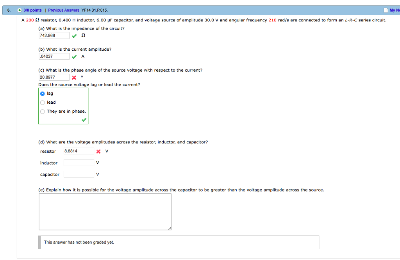Focus the part (e) explanation text area
The image size is (400, 260).
click(105, 212)
